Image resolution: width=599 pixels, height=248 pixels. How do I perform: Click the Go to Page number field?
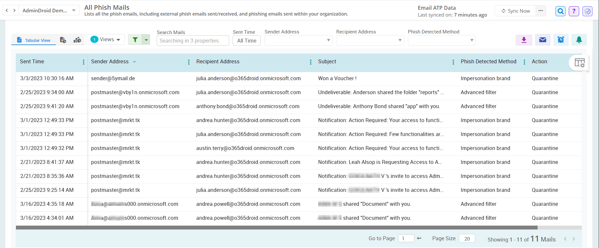coord(406,239)
